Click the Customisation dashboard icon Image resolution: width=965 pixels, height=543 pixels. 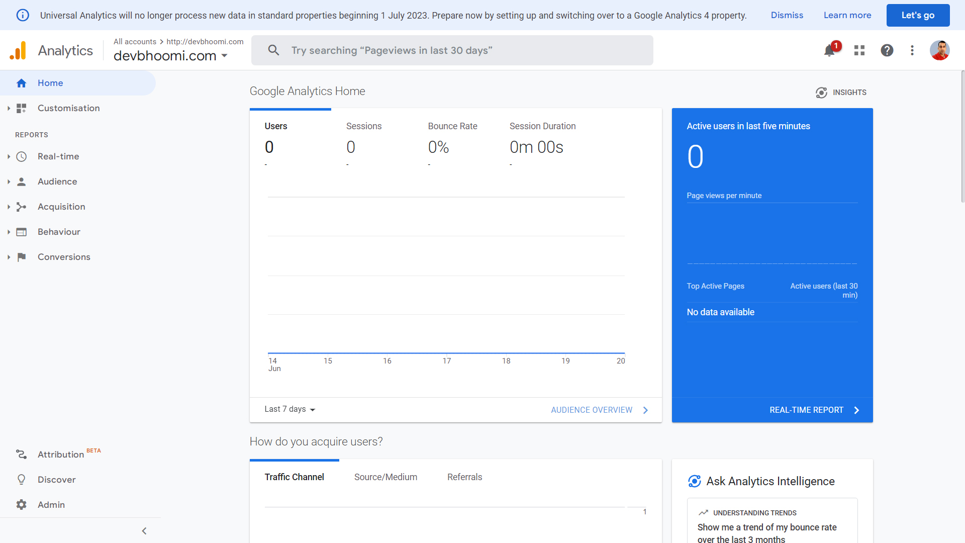pyautogui.click(x=21, y=108)
